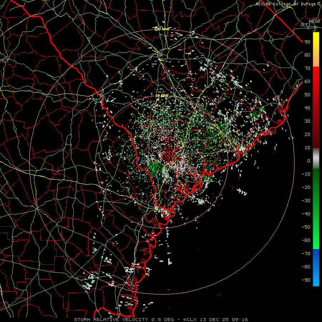Click the -90 value on velocity scale

[306, 280]
